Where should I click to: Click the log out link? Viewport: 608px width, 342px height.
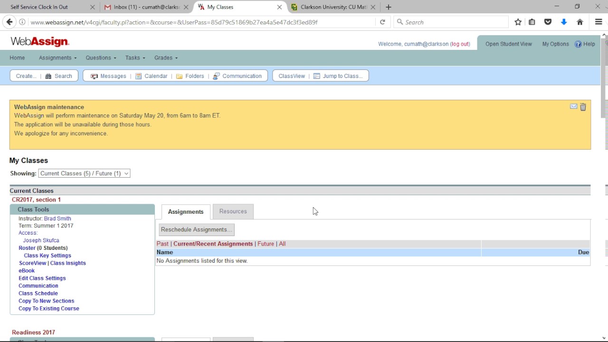tap(460, 44)
